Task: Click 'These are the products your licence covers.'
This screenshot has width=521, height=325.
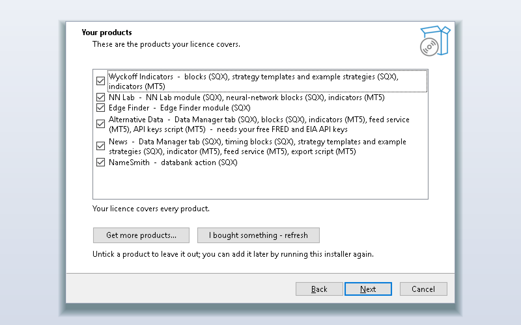Action: point(166,44)
